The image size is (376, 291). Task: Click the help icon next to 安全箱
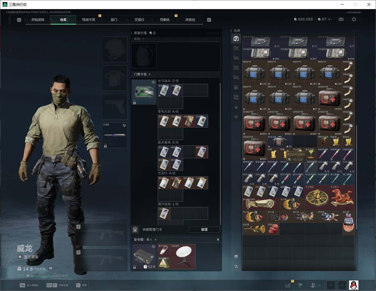(155, 240)
